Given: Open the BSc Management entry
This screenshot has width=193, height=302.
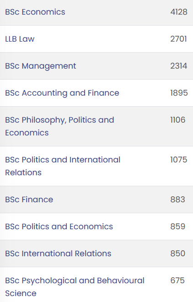Looking at the screenshot, I should click(x=40, y=66).
